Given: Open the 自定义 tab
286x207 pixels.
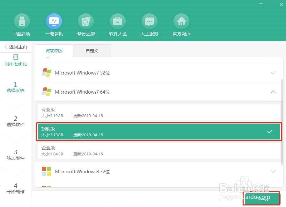Looking at the screenshot, I should point(92,50).
